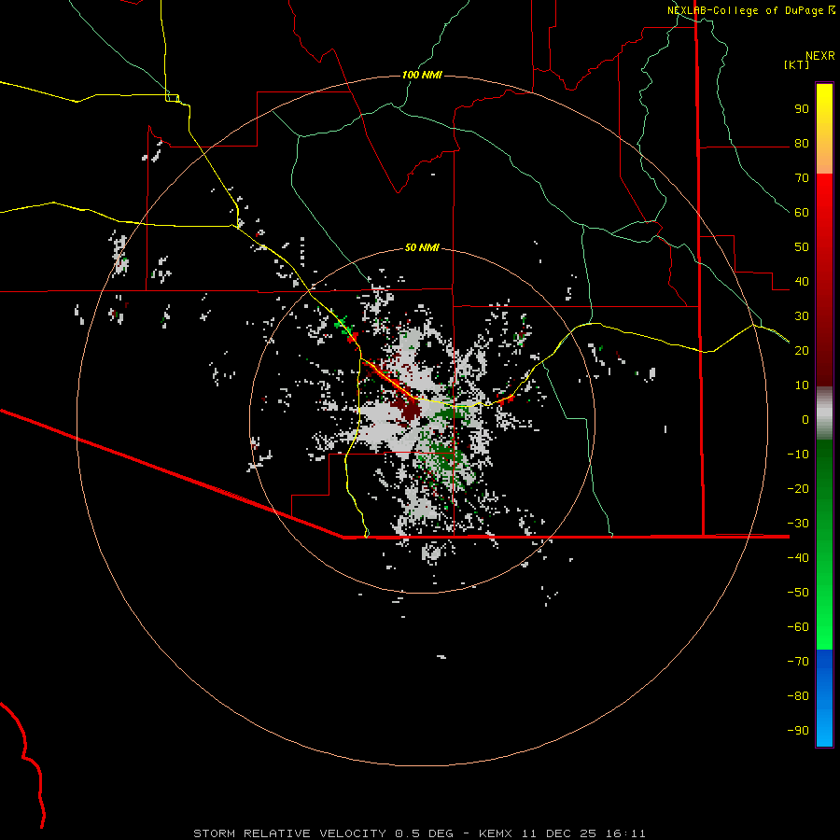
Task: Click the -80 knot scale value
Action: pos(798,696)
